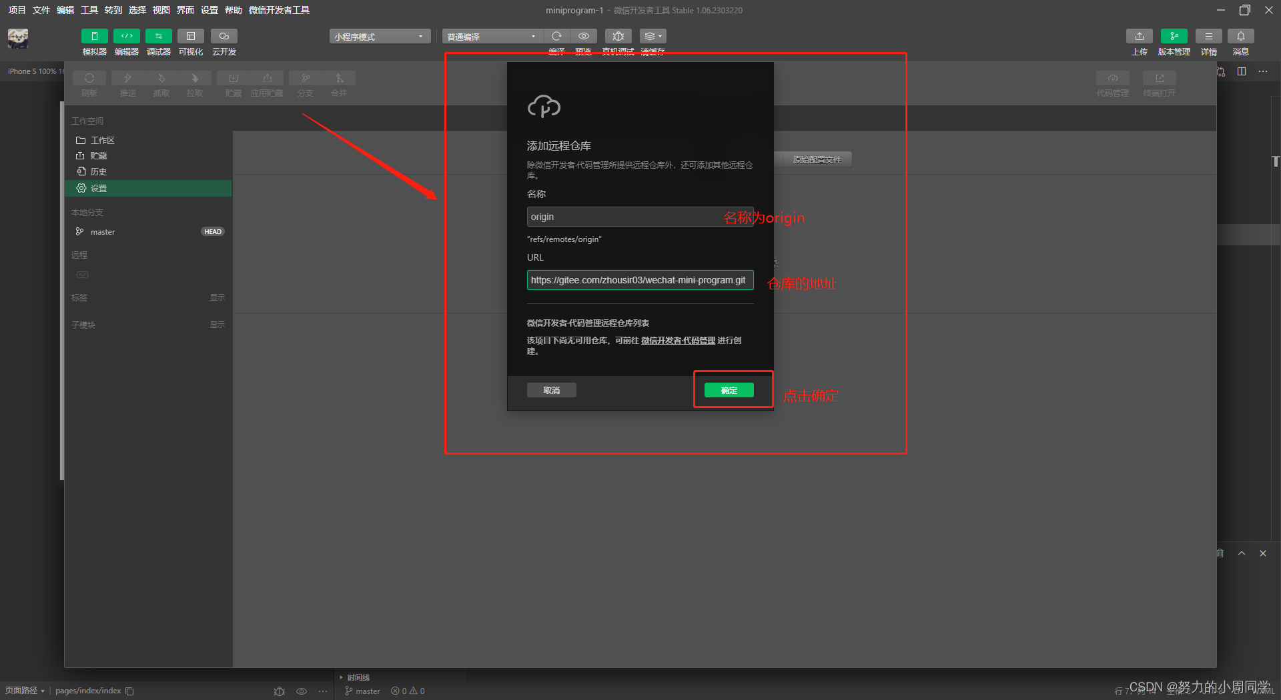Viewport: 1281px width, 700px height.
Task: Click the 确定 confirm button
Action: click(x=729, y=390)
